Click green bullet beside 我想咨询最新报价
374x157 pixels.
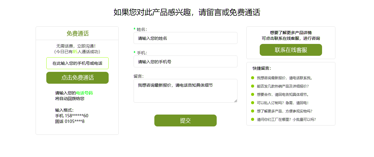(253, 78)
